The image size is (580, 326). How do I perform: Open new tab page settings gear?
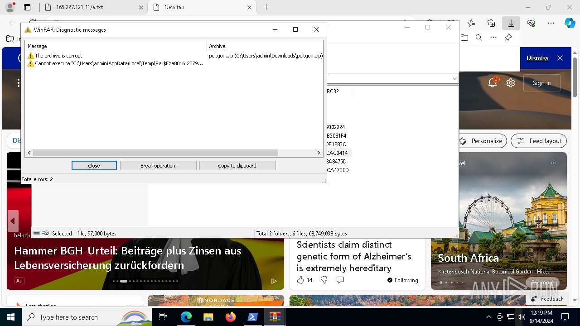click(511, 83)
